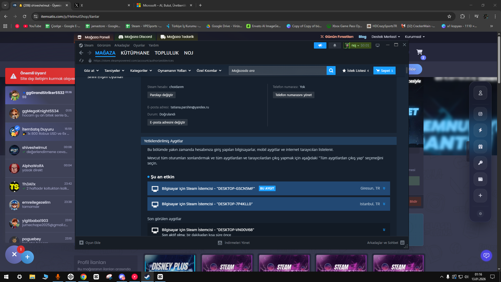This screenshot has width=501, height=282.
Task: Open the itemsatis shopping cart icon
Action: coord(419,52)
